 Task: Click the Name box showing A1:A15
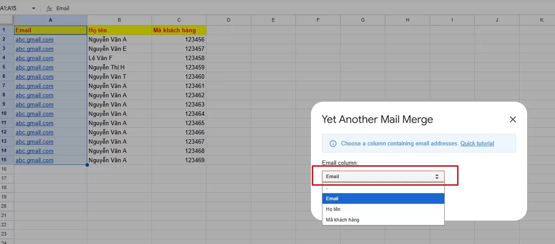pyautogui.click(x=14, y=8)
